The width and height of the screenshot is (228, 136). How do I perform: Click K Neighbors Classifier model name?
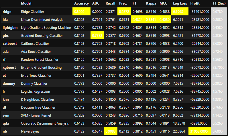pos(38,100)
